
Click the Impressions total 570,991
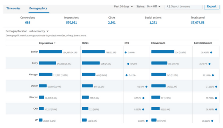click(x=71, y=23)
